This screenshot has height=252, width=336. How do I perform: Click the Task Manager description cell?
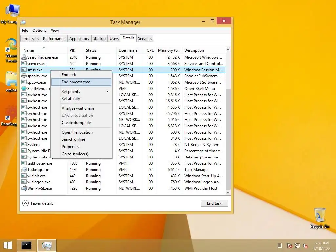pos(197,170)
